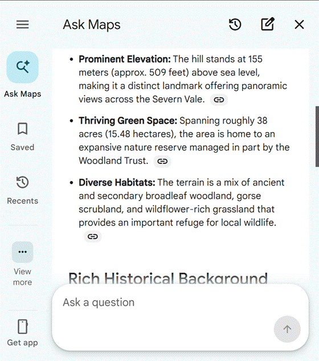Open source link after Severn Vale

coord(219,100)
